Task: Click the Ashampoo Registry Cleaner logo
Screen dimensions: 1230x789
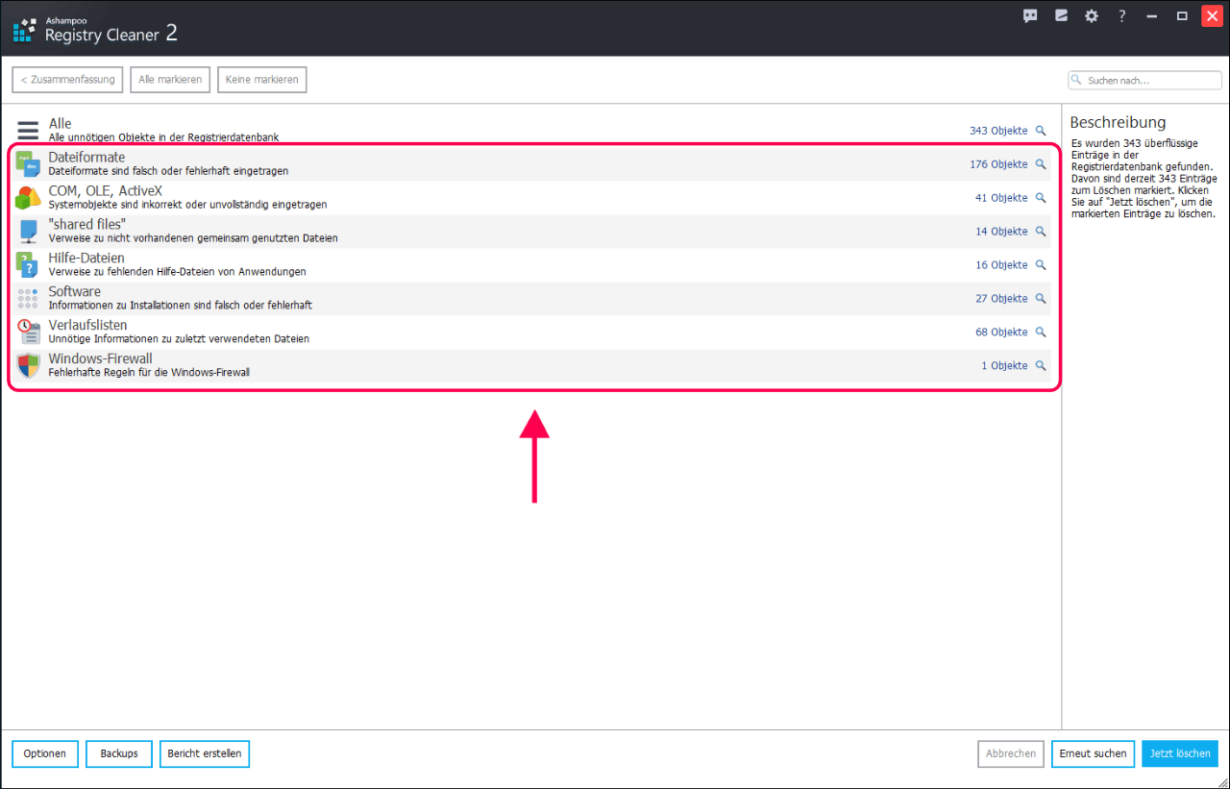Action: 25,31
